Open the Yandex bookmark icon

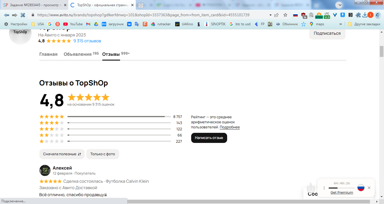pyautogui.click(x=58, y=24)
